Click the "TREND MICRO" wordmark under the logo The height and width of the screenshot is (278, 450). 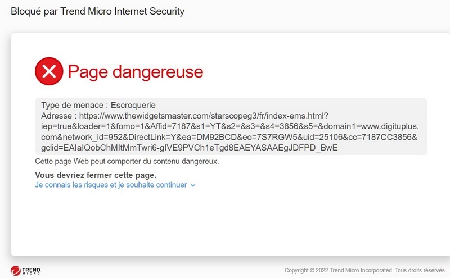click(x=31, y=270)
